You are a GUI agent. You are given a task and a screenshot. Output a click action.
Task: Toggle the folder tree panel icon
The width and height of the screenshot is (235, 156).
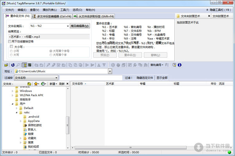pos(25,65)
